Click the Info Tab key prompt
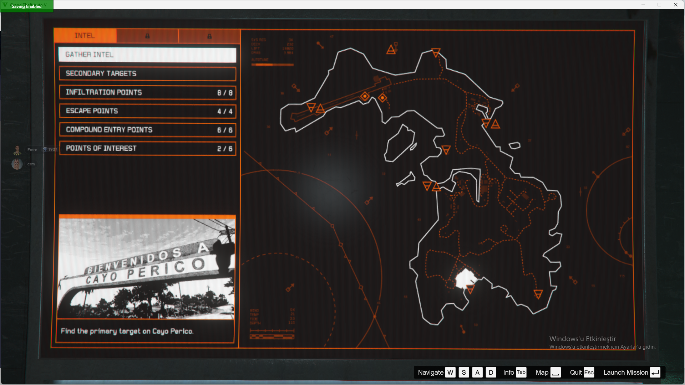Image resolution: width=685 pixels, height=385 pixels. (x=515, y=373)
